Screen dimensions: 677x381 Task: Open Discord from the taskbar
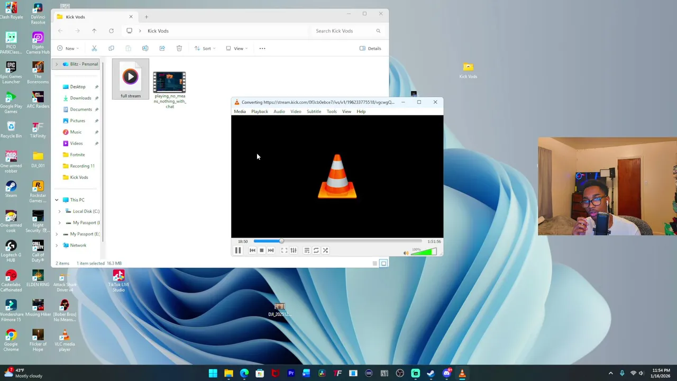tap(447, 374)
